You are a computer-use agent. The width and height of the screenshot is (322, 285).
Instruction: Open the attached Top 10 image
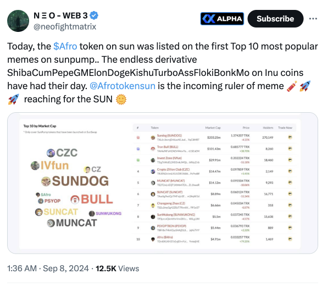click(x=163, y=183)
